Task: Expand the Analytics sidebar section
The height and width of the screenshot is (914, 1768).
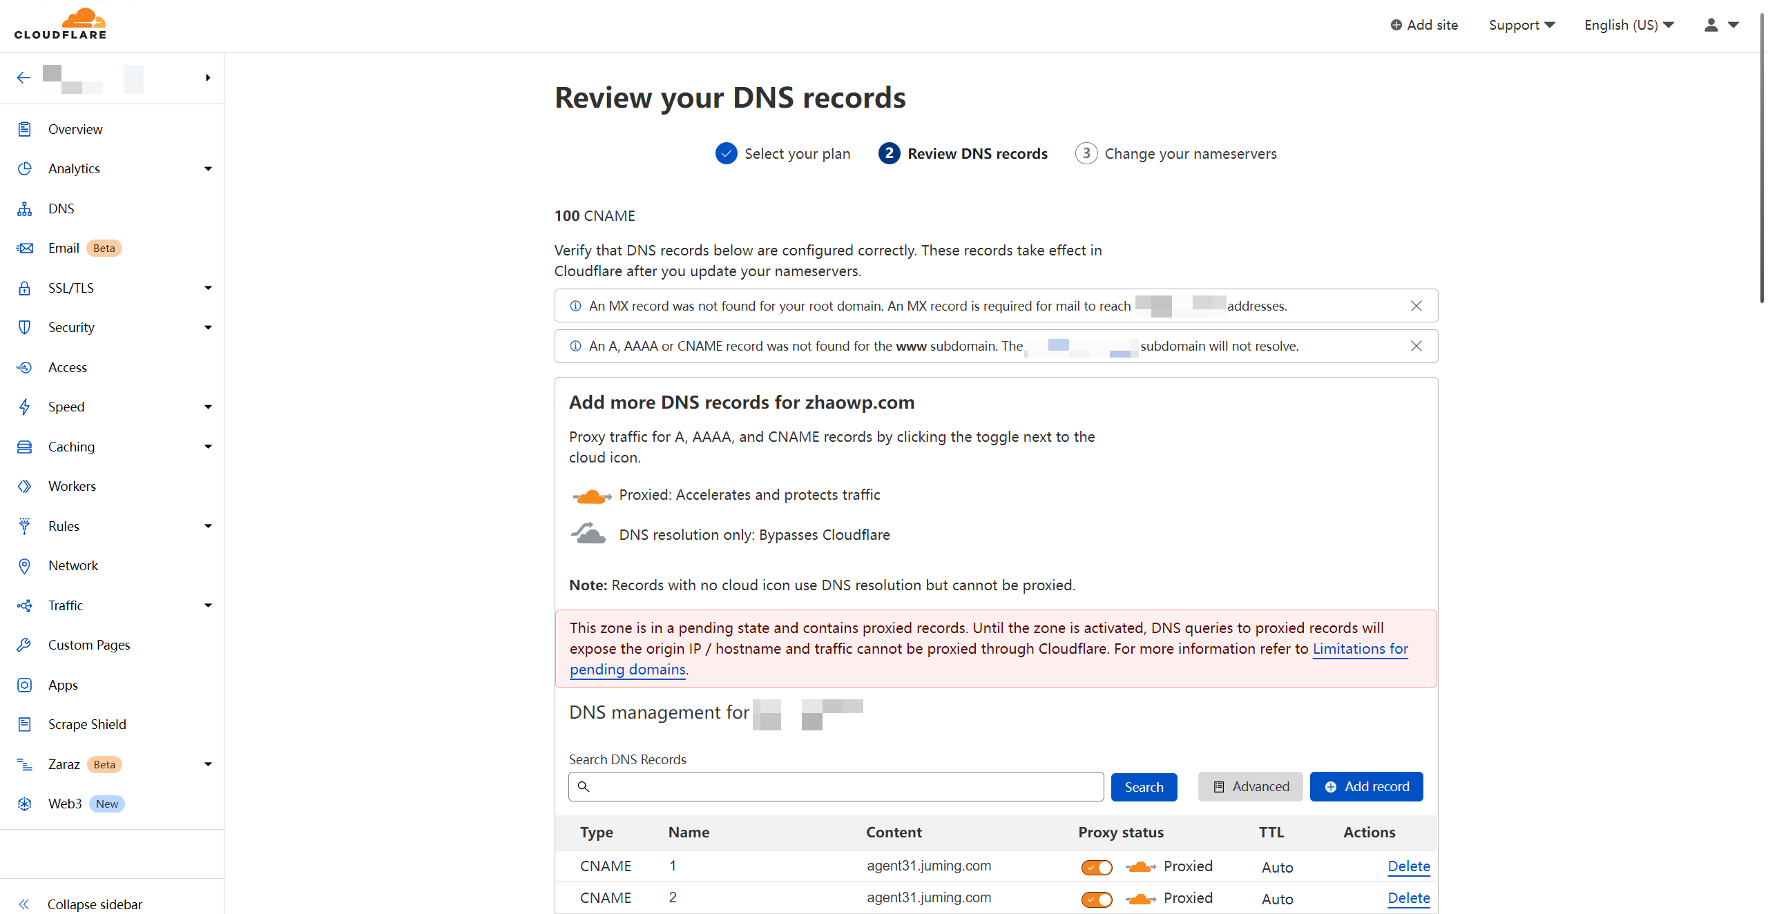Action: [x=208, y=169]
